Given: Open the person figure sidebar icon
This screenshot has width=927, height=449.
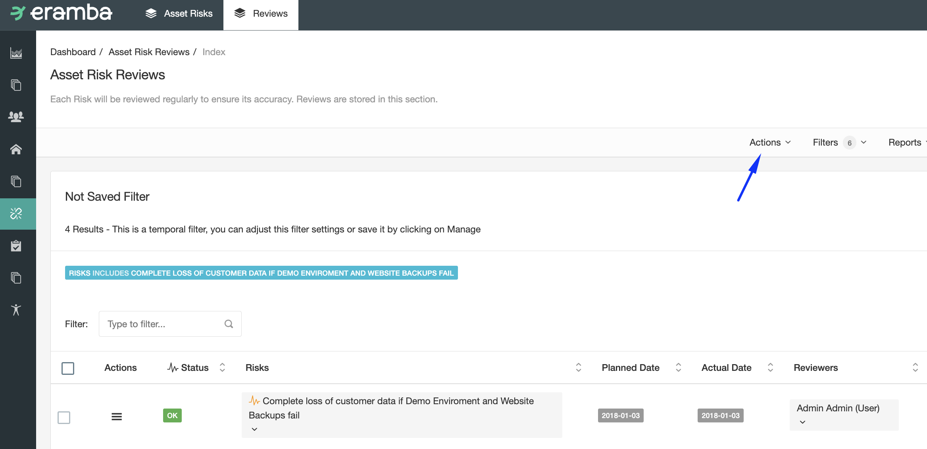Looking at the screenshot, I should pyautogui.click(x=16, y=310).
